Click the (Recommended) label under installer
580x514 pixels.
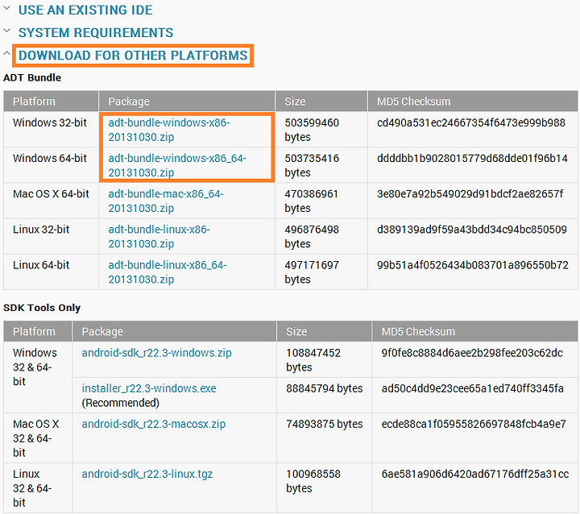point(121,403)
